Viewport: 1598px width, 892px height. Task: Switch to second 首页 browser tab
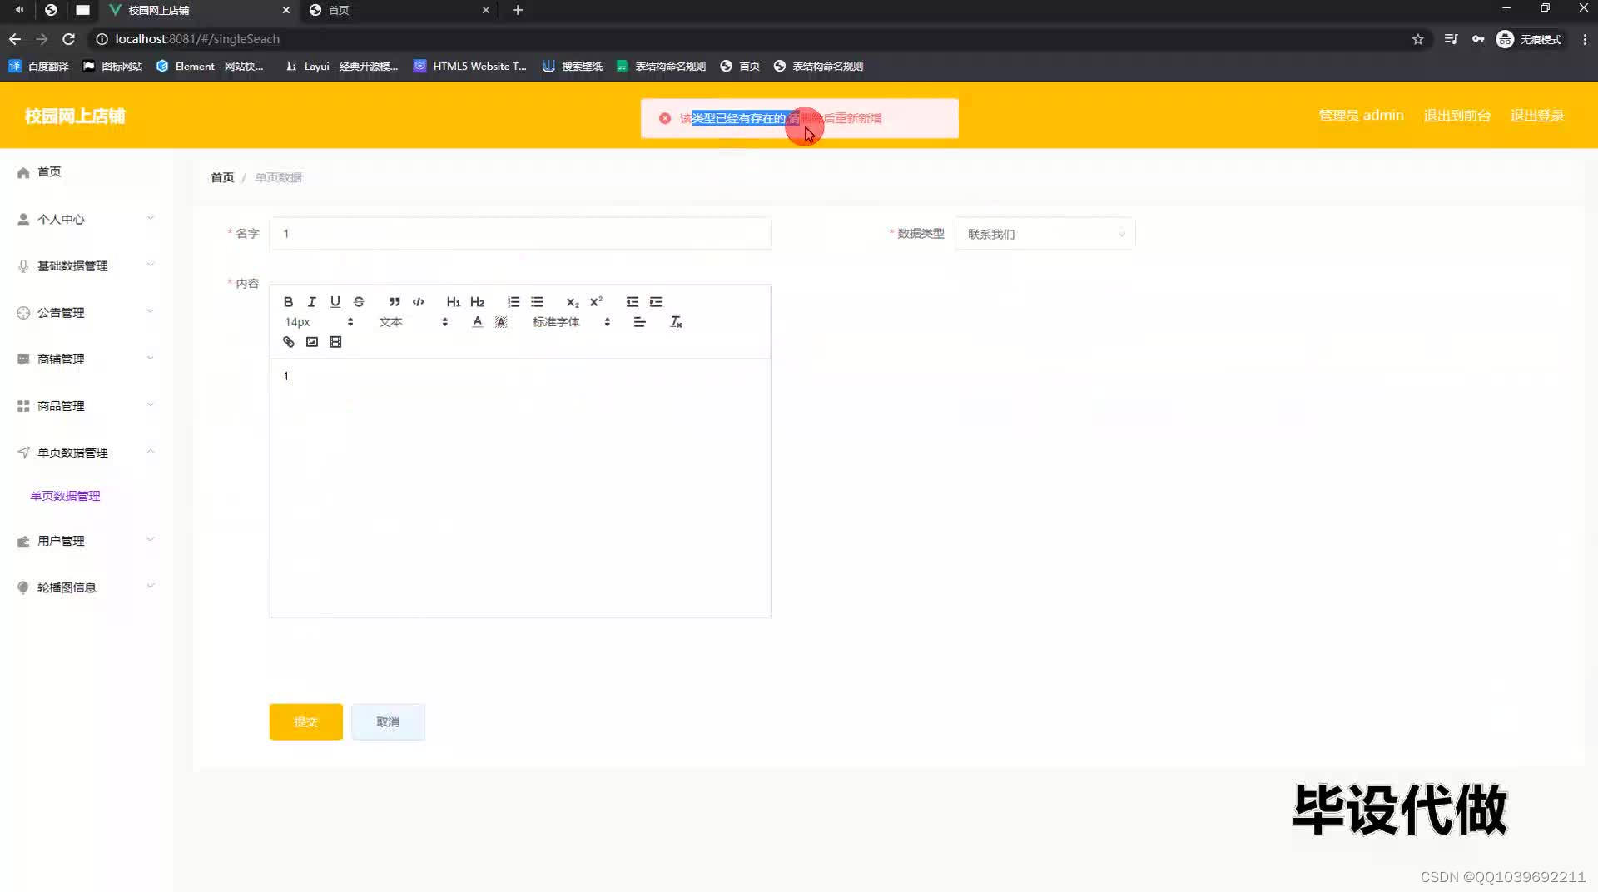pos(399,10)
